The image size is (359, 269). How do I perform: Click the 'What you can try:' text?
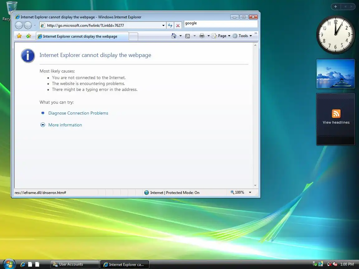click(x=56, y=102)
